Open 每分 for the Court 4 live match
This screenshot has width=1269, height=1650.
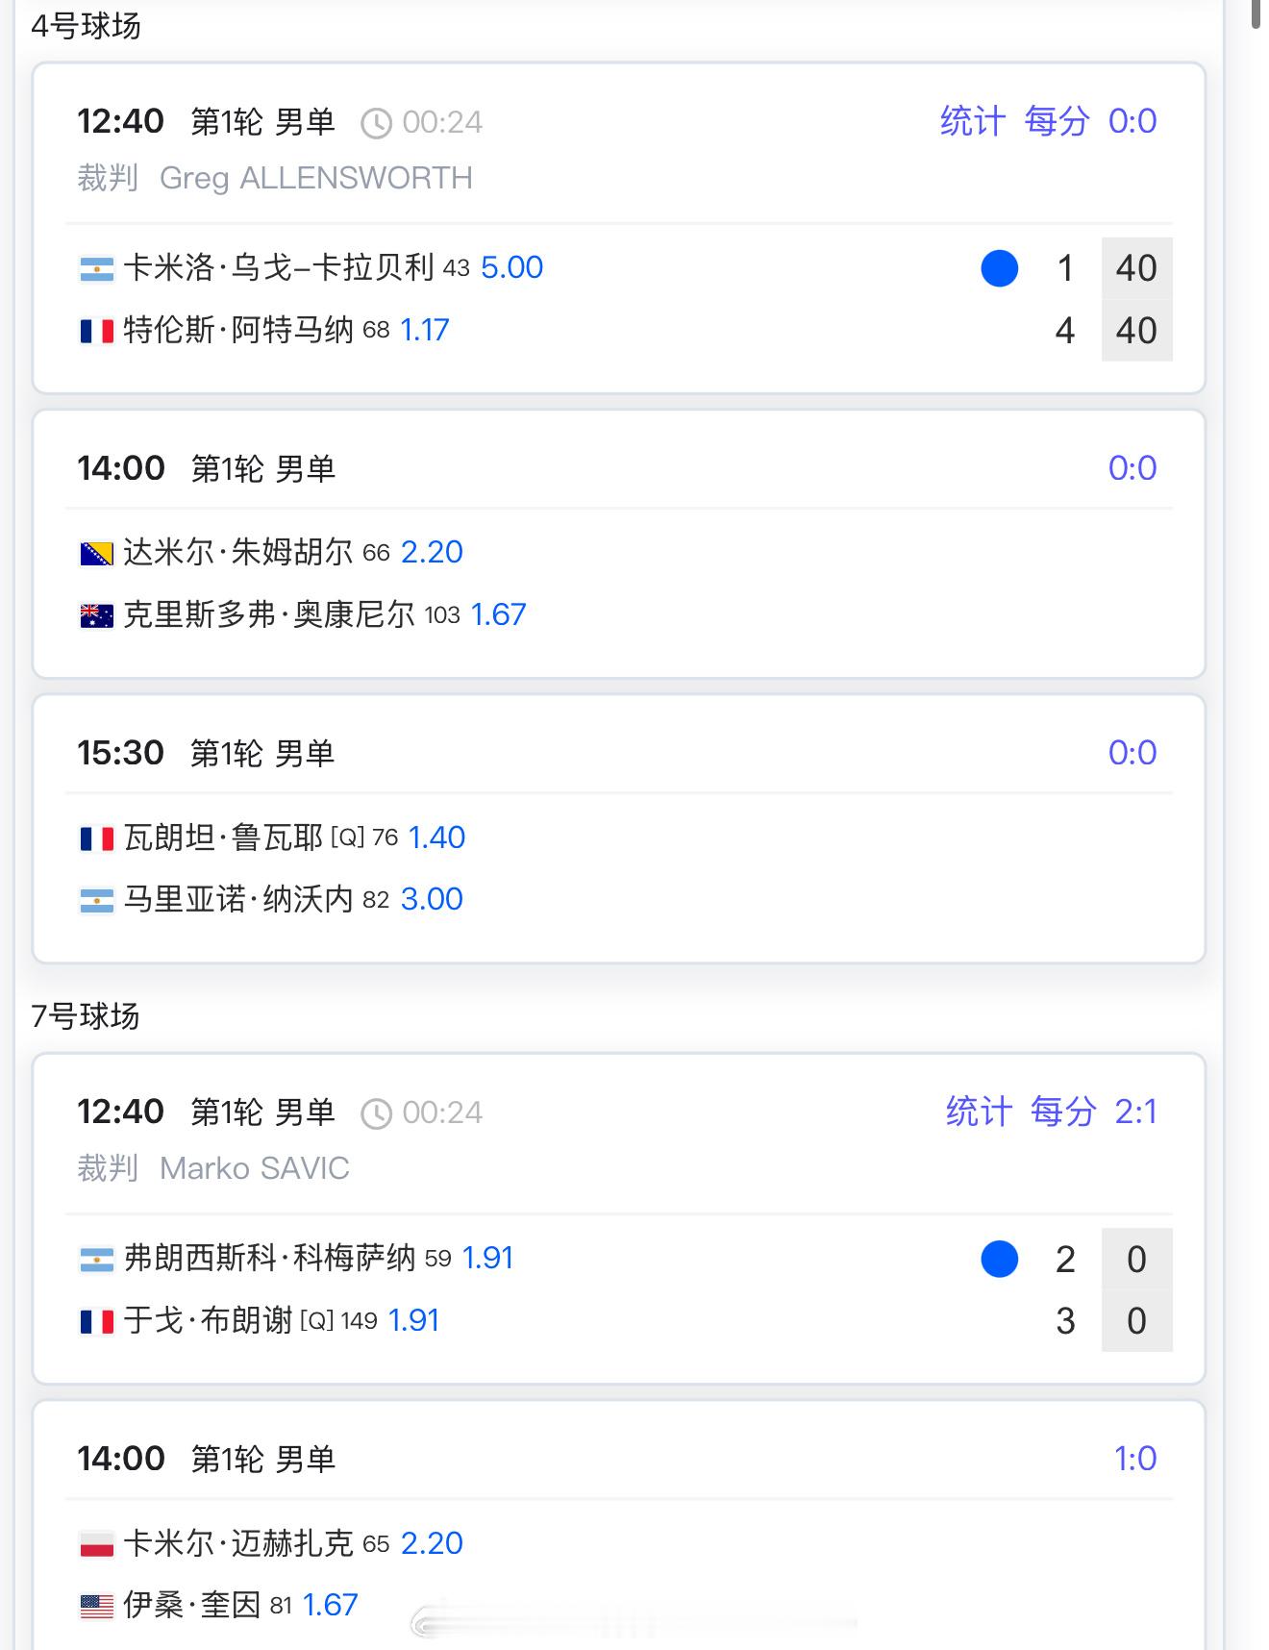(1056, 122)
